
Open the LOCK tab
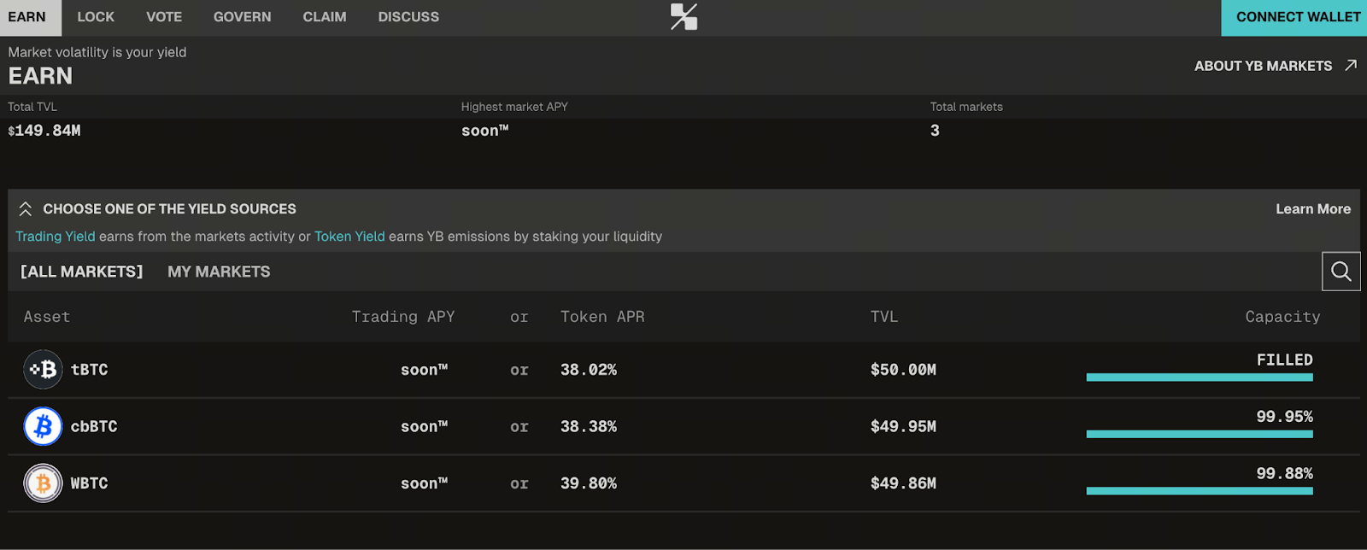96,17
